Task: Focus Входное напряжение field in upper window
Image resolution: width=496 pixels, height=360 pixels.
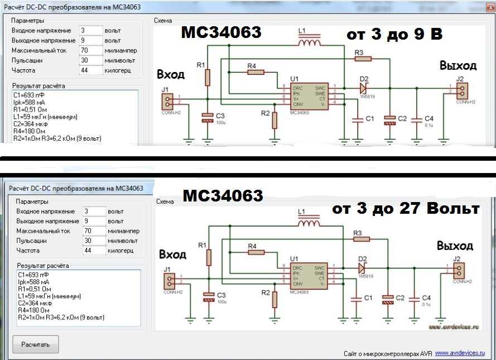Action: point(91,31)
